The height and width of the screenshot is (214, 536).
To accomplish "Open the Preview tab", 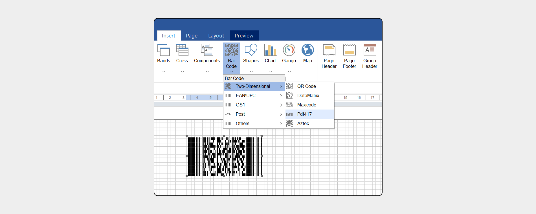I will tap(244, 35).
